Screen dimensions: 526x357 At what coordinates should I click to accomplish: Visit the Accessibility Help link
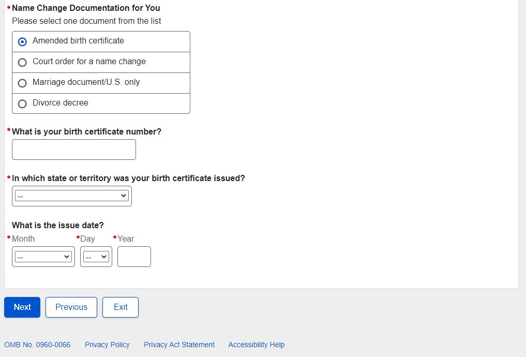point(257,345)
